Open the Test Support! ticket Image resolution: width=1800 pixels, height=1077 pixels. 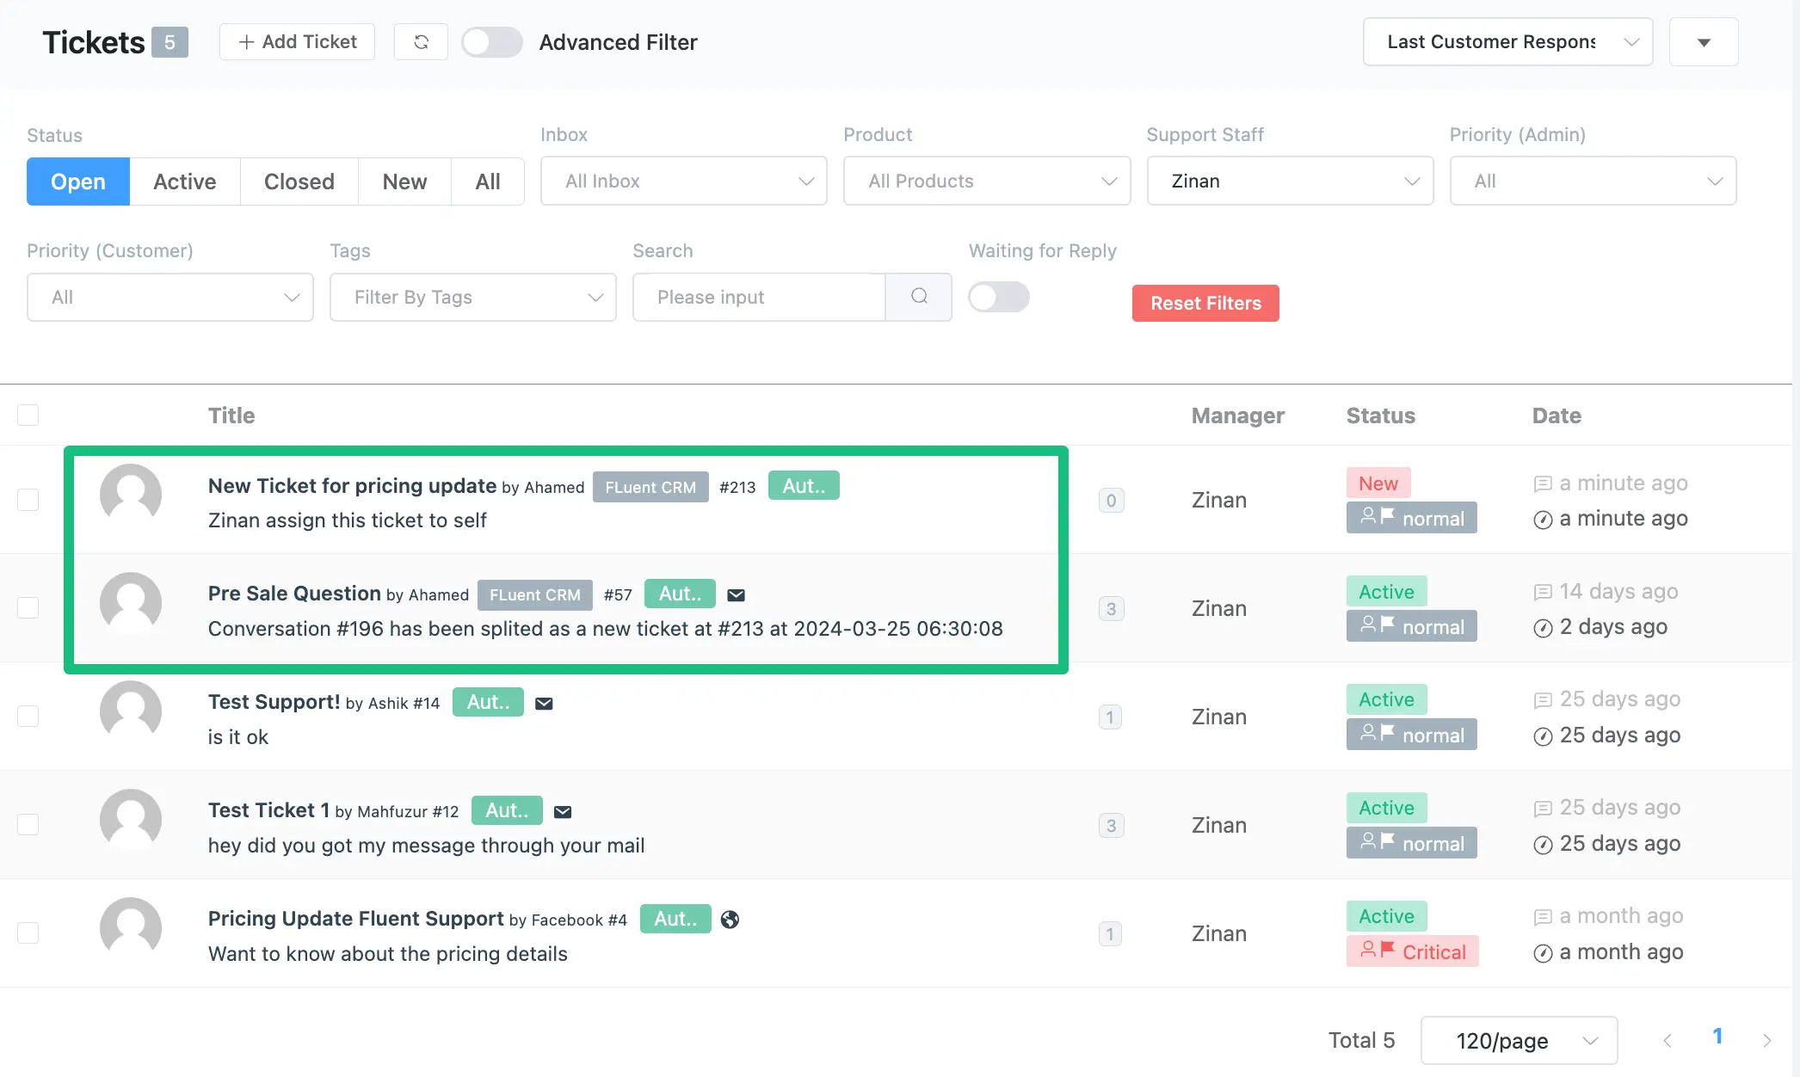pyautogui.click(x=274, y=702)
